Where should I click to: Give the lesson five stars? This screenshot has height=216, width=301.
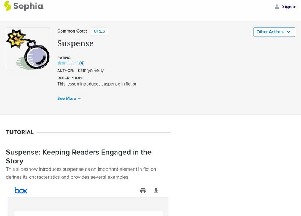(77, 63)
